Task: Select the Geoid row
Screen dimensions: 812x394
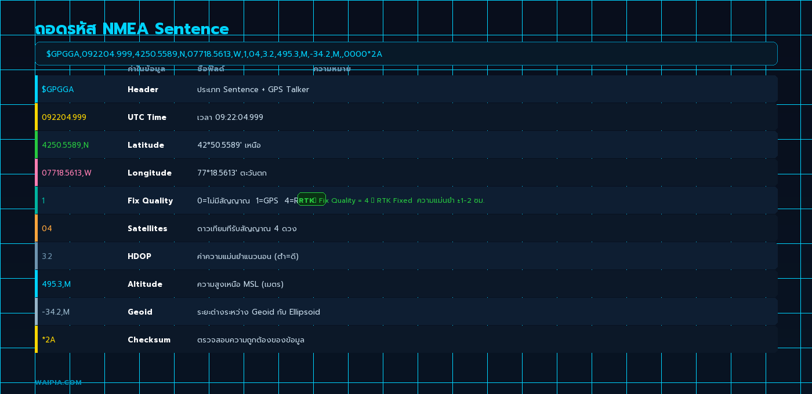Action: 406,311
